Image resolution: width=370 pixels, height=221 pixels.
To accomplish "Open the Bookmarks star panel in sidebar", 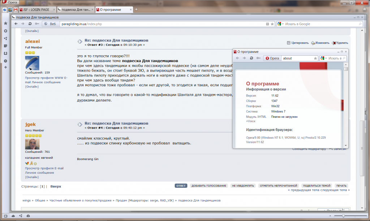I will (5, 23).
